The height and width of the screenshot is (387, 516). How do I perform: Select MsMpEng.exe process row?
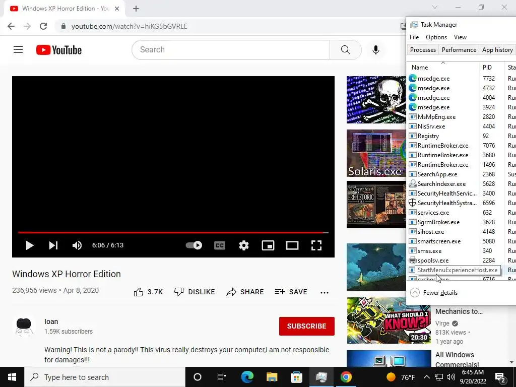tap(462, 117)
